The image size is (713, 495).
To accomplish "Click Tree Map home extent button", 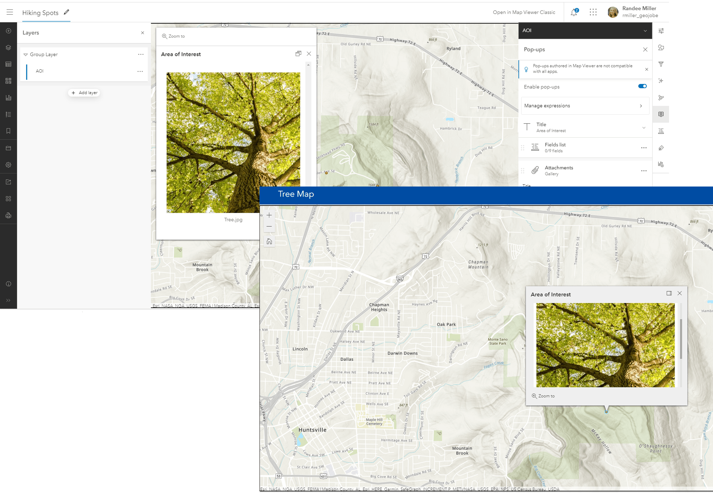I will pos(269,241).
